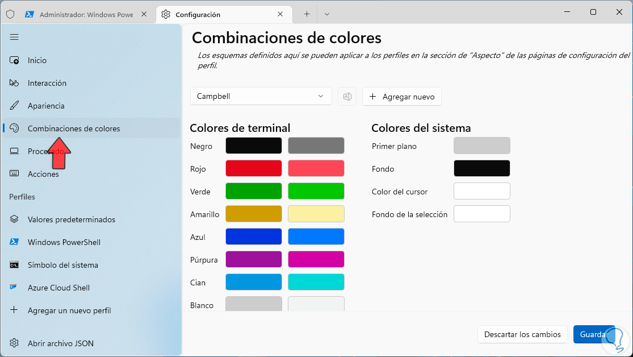633x357 pixels.
Task: Click the rename scheme icon button
Action: click(x=347, y=97)
